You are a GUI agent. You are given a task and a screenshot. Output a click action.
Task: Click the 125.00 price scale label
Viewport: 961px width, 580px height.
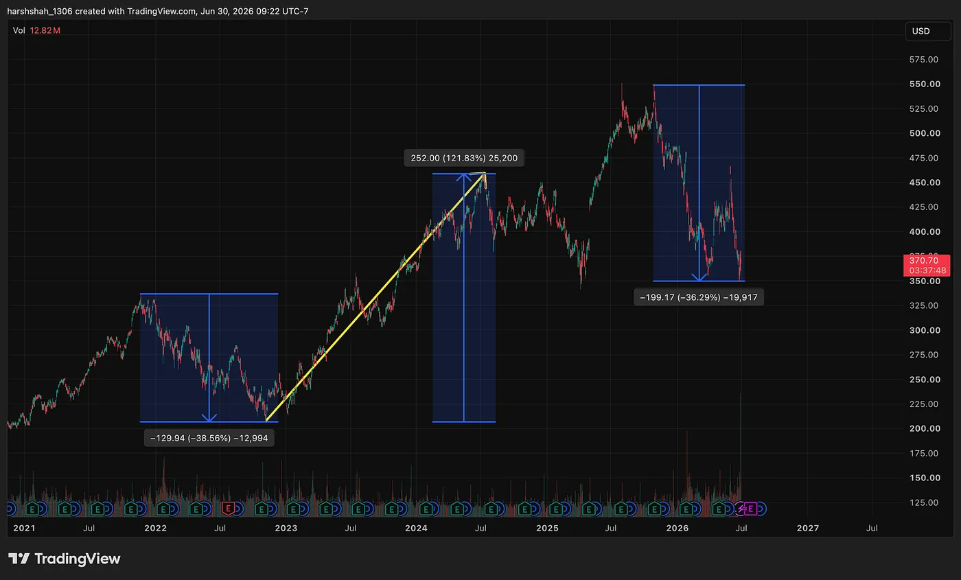pos(923,502)
